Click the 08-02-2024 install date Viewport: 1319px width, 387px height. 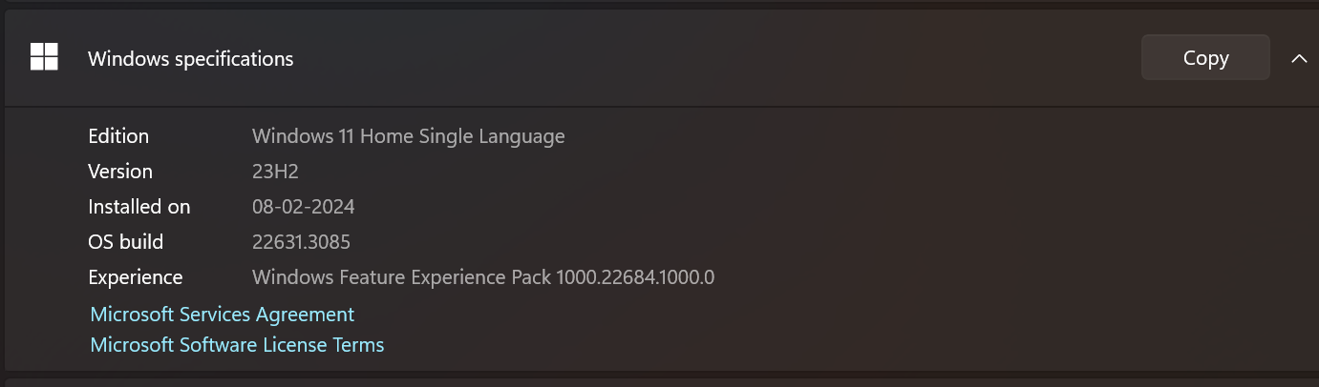[x=303, y=207]
